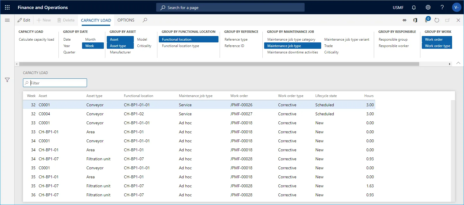Toggle grouping by Date
The width and height of the screenshot is (464, 205).
click(67, 39)
